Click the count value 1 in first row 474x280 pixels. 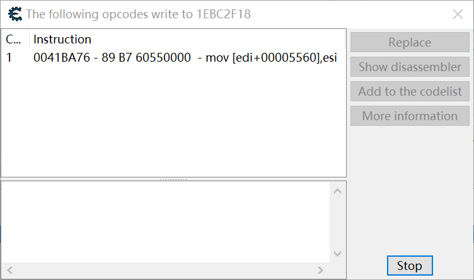click(x=9, y=57)
